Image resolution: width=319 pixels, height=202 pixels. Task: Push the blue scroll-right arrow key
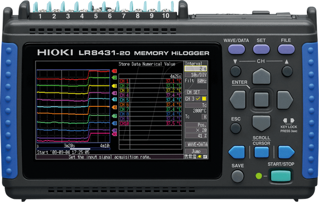(x=286, y=152)
